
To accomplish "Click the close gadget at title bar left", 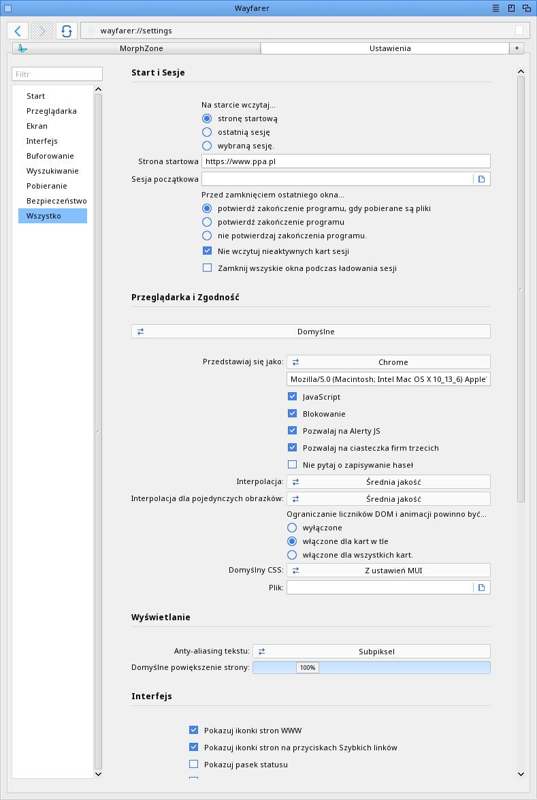I will 7,7.
